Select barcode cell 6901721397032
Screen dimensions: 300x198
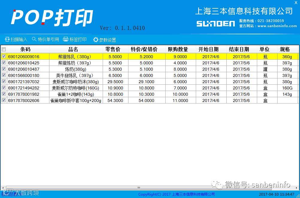(28, 82)
